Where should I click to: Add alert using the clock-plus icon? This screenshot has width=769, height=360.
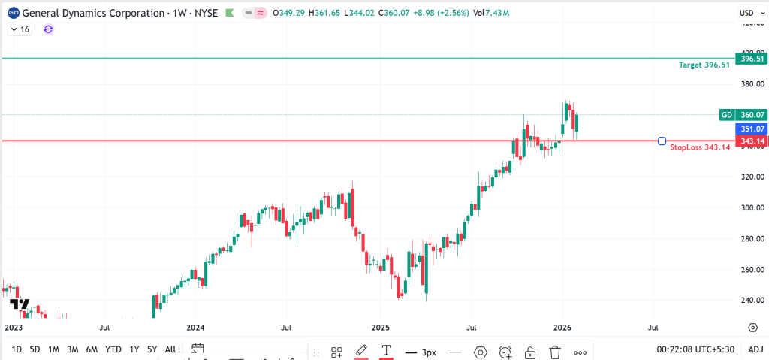click(x=505, y=352)
